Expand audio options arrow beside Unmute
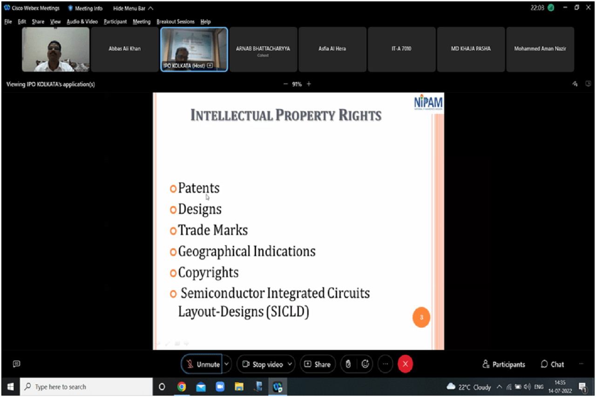The width and height of the screenshot is (596, 397). pyautogui.click(x=227, y=364)
